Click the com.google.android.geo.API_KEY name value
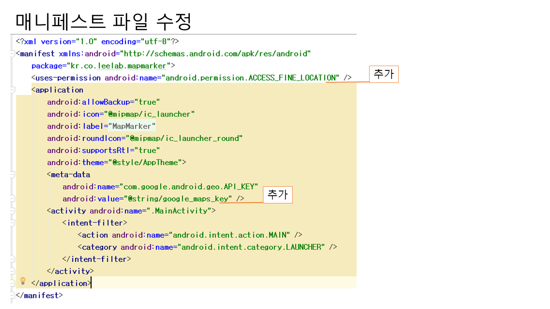Image resolution: width=550 pixels, height=309 pixels. click(190, 187)
